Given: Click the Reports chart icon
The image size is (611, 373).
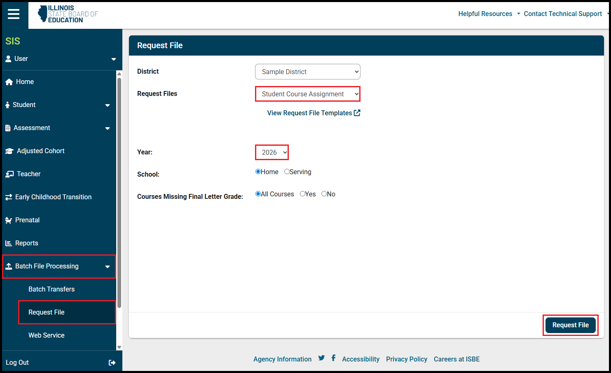Looking at the screenshot, I should [x=9, y=243].
